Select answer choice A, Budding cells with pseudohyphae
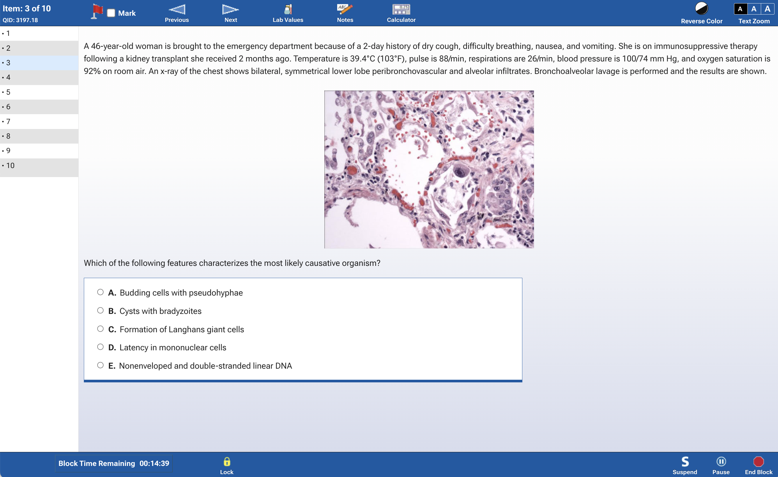The image size is (778, 477). (100, 292)
